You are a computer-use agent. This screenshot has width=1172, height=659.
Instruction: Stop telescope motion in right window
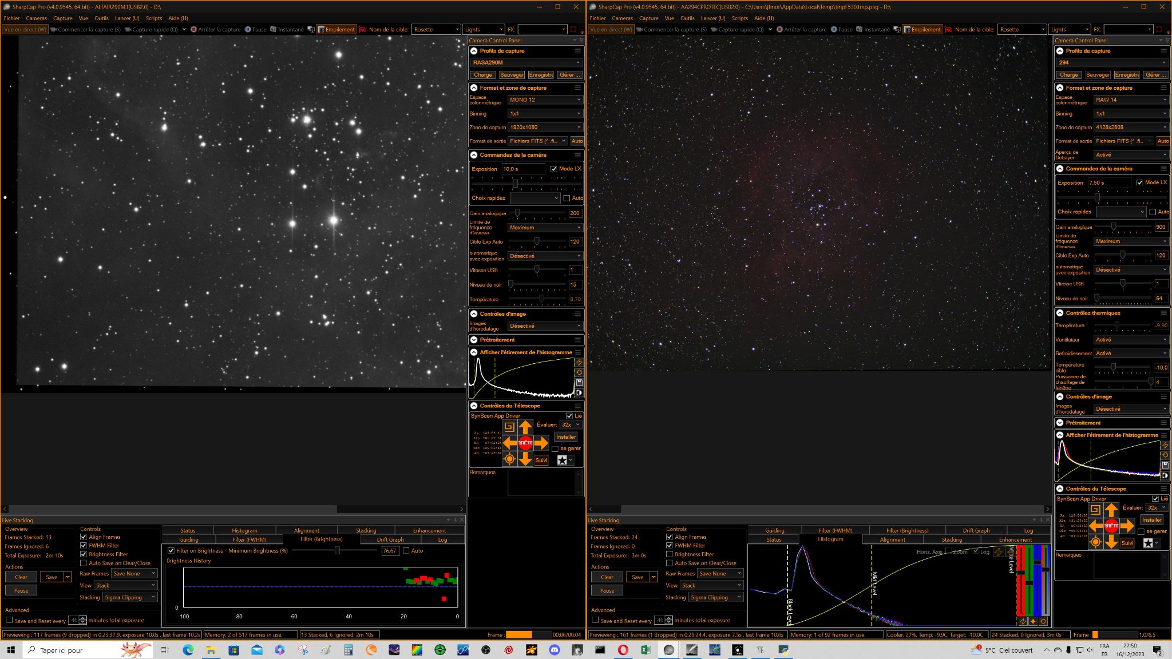[1111, 526]
